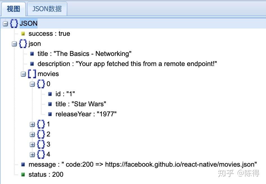Collapse the movies array node
This screenshot has width=266, height=184.
click(23, 74)
